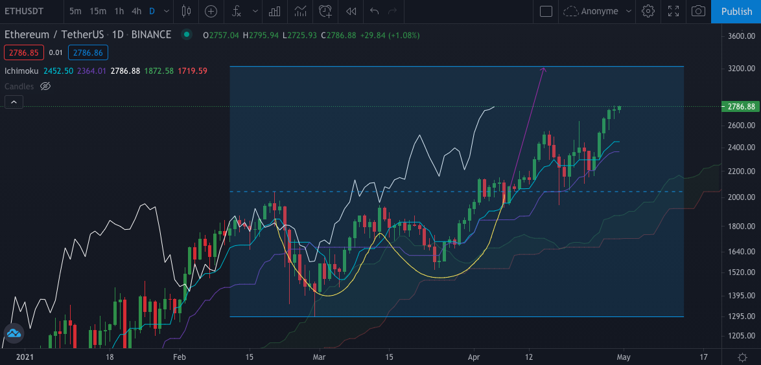This screenshot has height=365, width=761.
Task: Select the 15m timeframe
Action: (x=98, y=11)
